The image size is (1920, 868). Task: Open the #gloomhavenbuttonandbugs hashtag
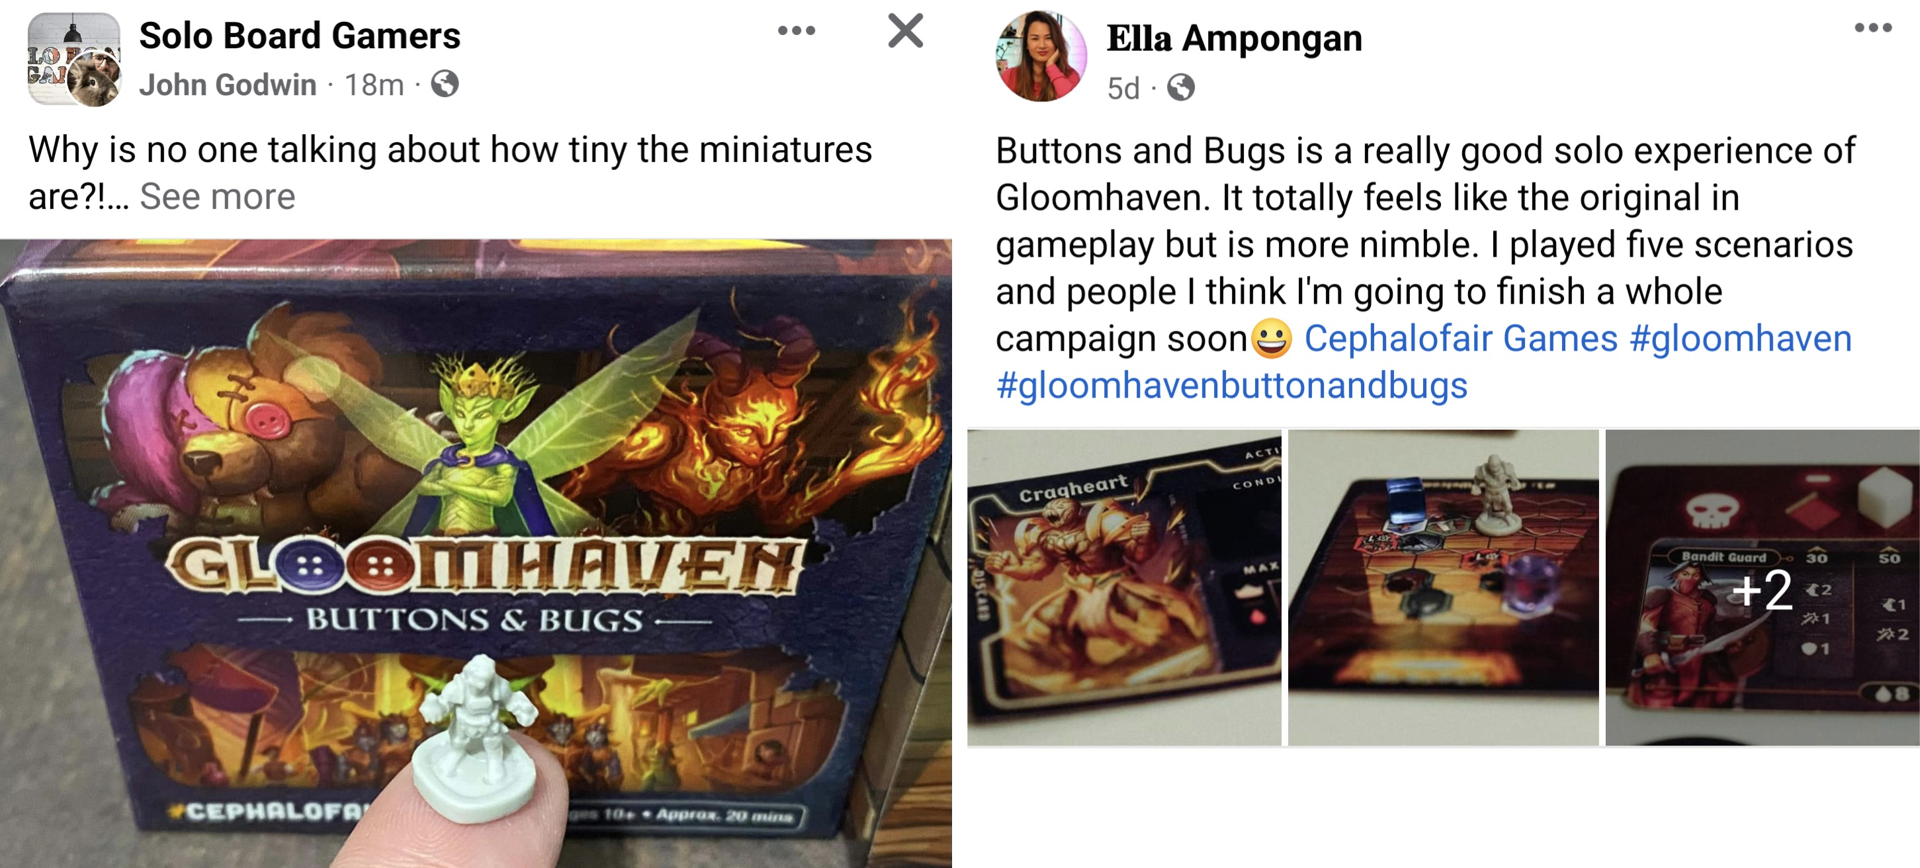click(1231, 386)
